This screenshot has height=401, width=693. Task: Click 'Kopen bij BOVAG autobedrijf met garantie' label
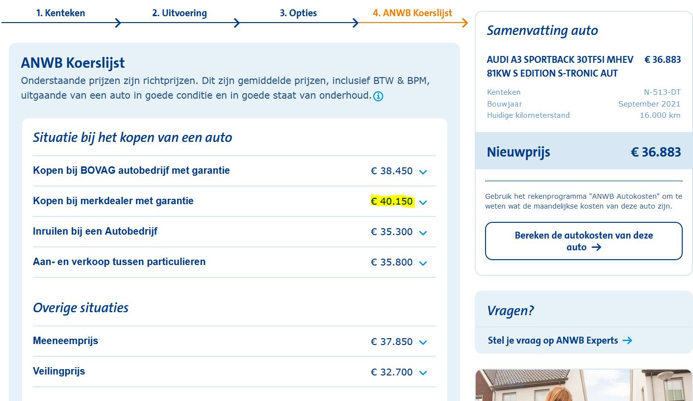131,171
